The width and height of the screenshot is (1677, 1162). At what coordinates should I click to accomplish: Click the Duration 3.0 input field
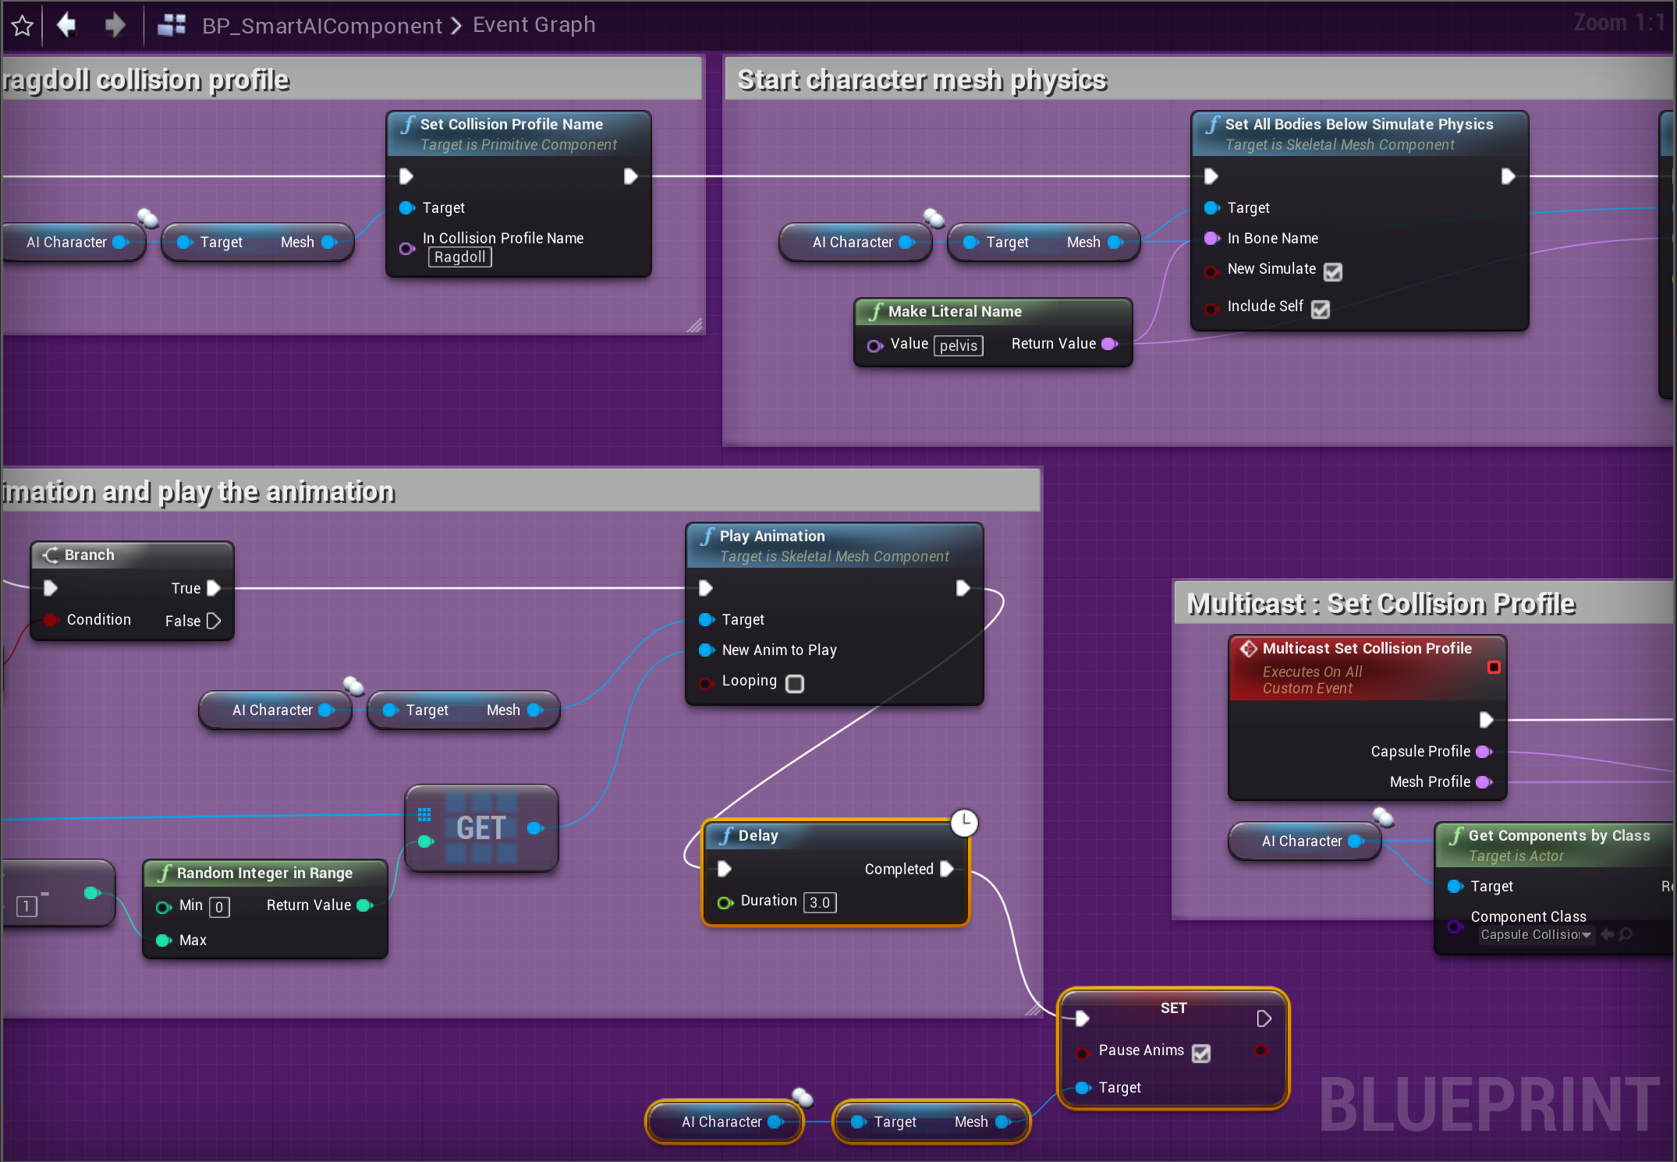click(820, 902)
